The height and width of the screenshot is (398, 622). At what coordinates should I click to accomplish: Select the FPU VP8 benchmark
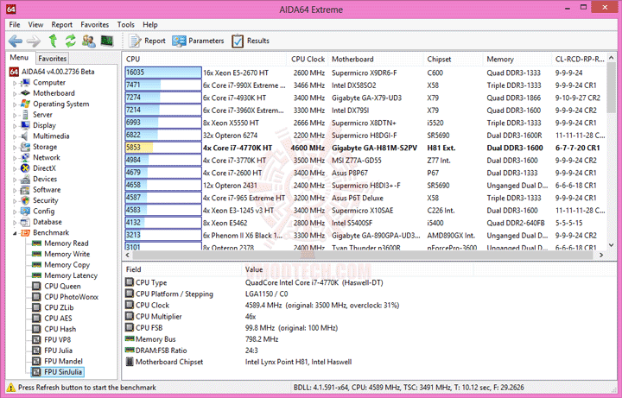click(58, 340)
